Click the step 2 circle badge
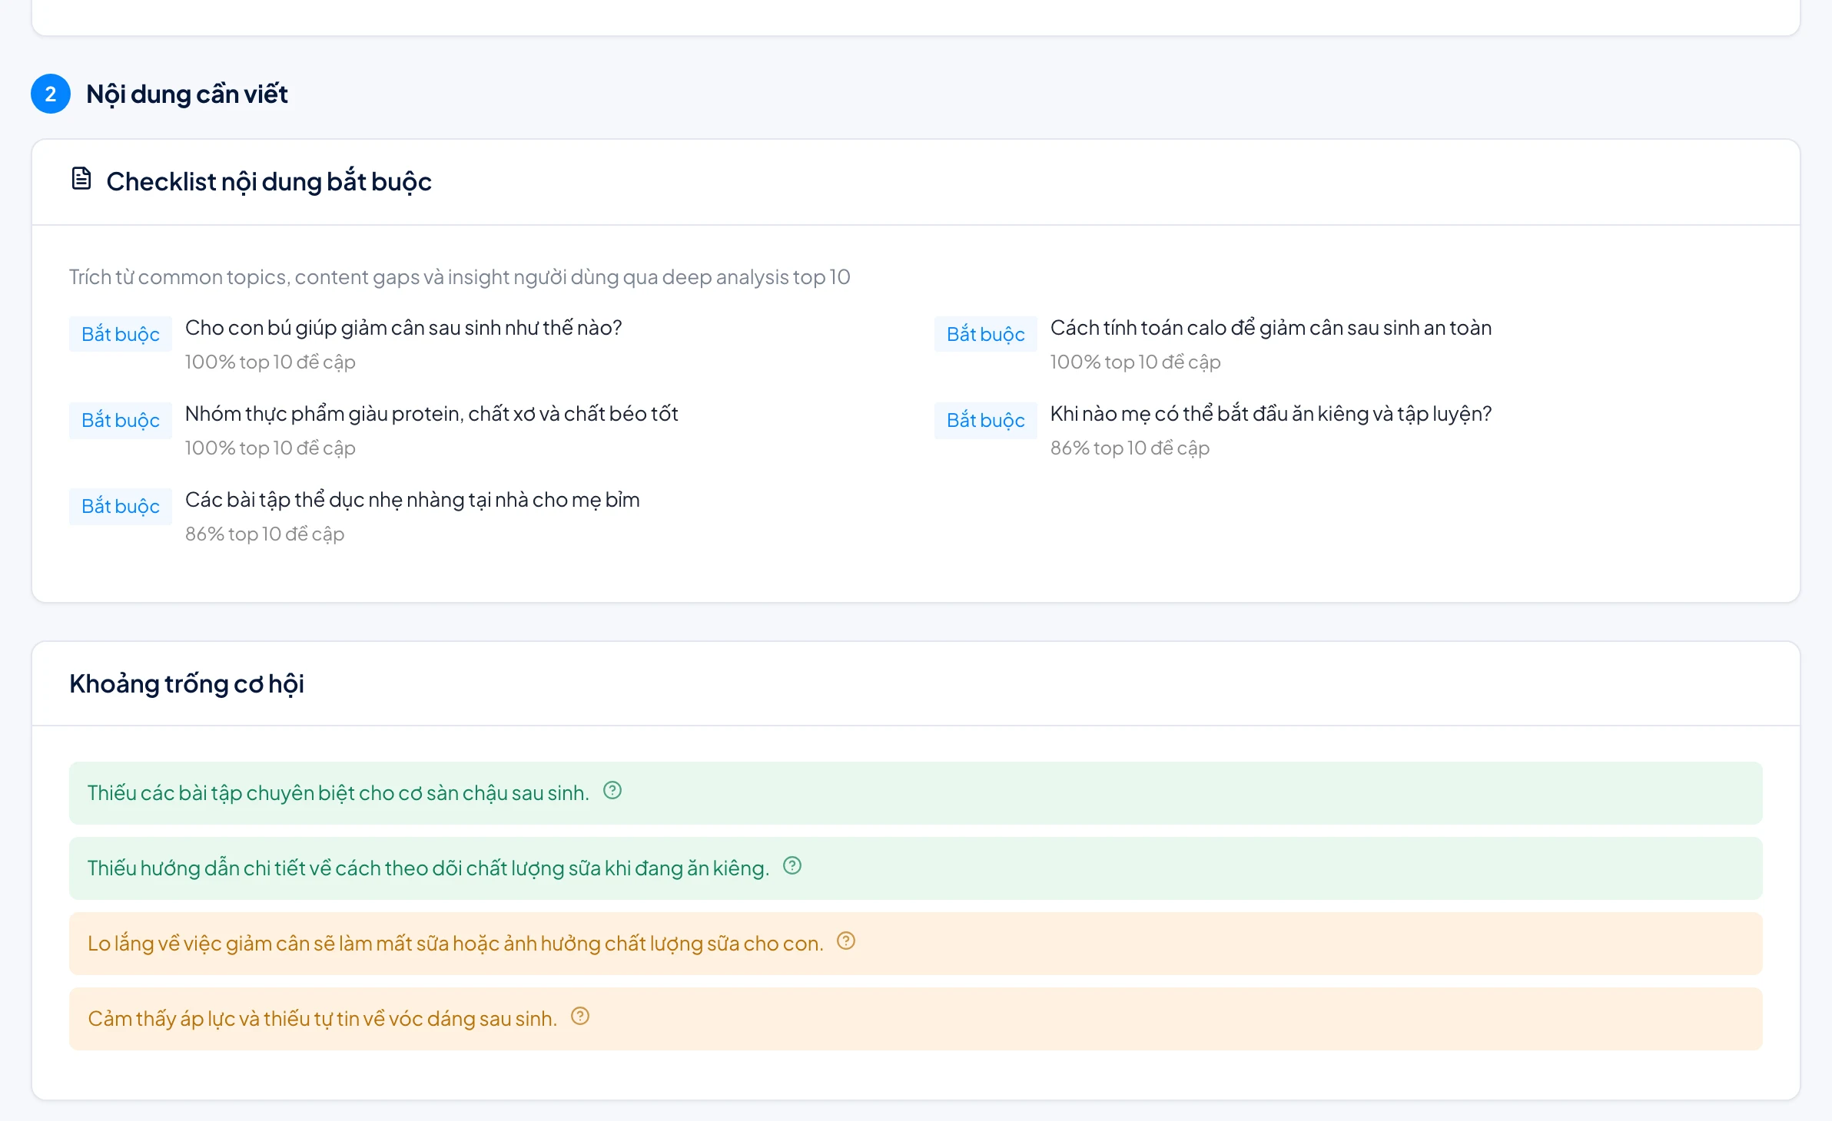 click(x=51, y=94)
